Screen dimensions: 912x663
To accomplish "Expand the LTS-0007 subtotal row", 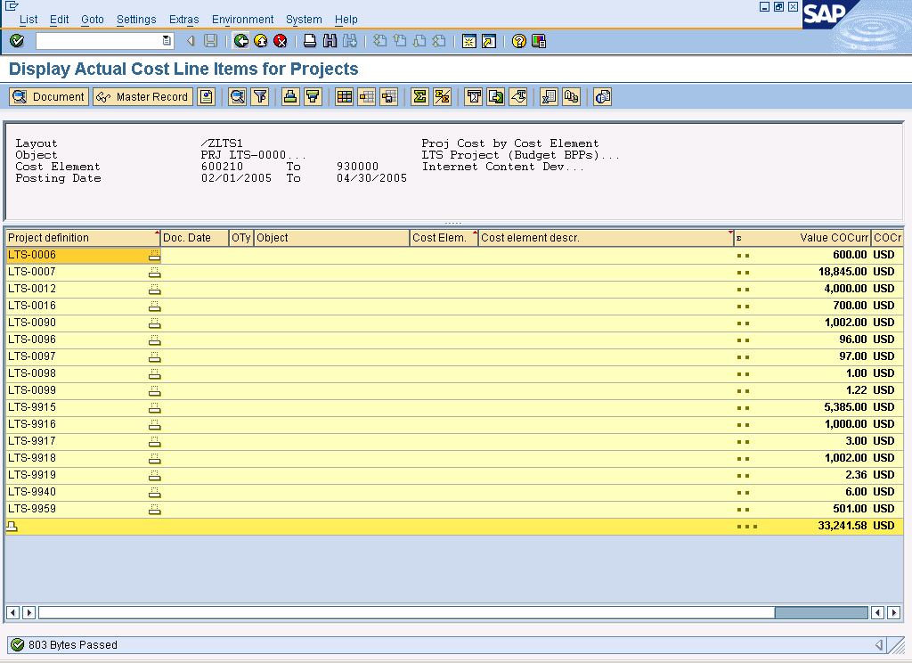I will pos(154,272).
